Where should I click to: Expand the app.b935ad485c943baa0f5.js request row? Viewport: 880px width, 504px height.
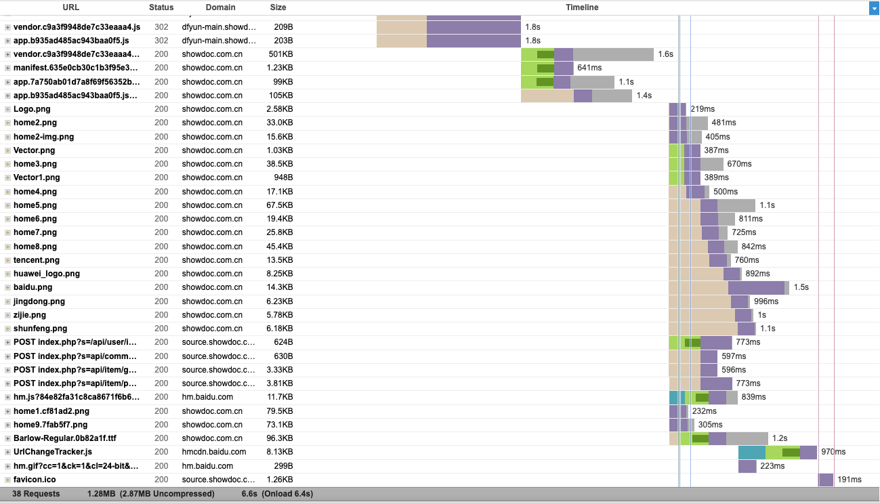[6, 41]
